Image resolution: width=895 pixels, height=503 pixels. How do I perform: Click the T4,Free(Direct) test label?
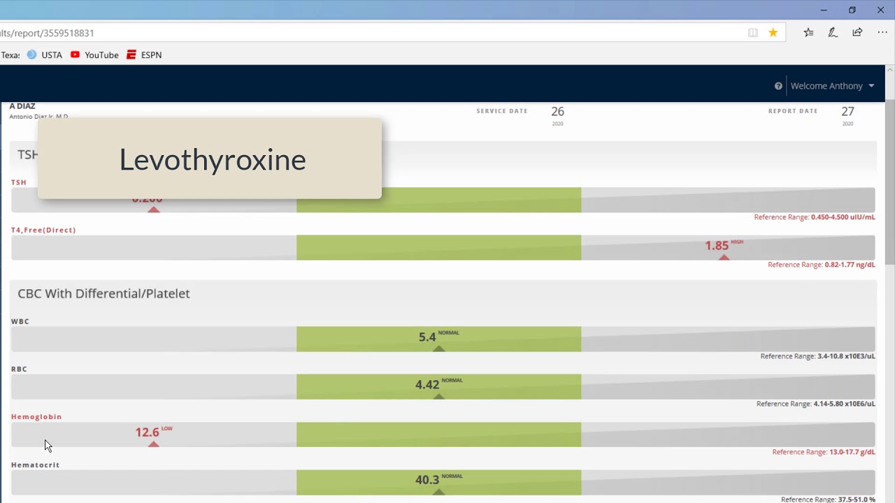(x=43, y=230)
